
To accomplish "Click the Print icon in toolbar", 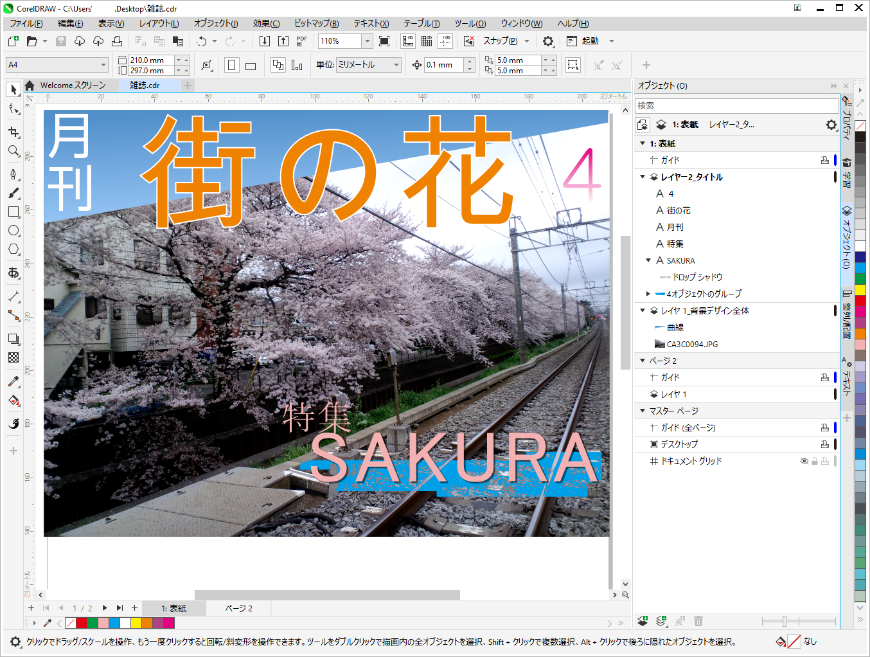I will (x=117, y=41).
